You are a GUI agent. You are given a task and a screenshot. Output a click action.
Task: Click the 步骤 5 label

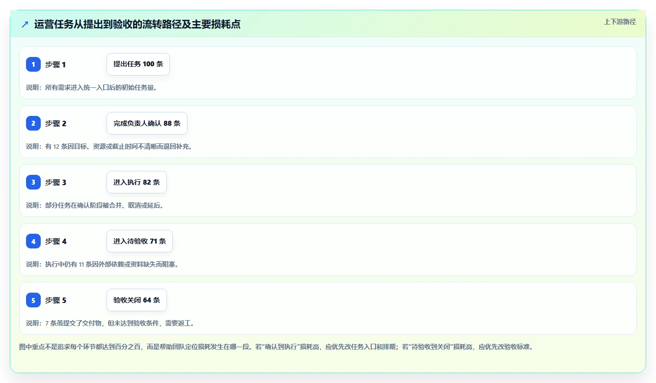coord(55,300)
